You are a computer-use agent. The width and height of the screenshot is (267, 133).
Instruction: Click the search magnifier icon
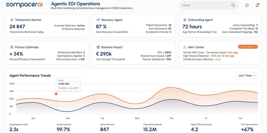point(233,5)
